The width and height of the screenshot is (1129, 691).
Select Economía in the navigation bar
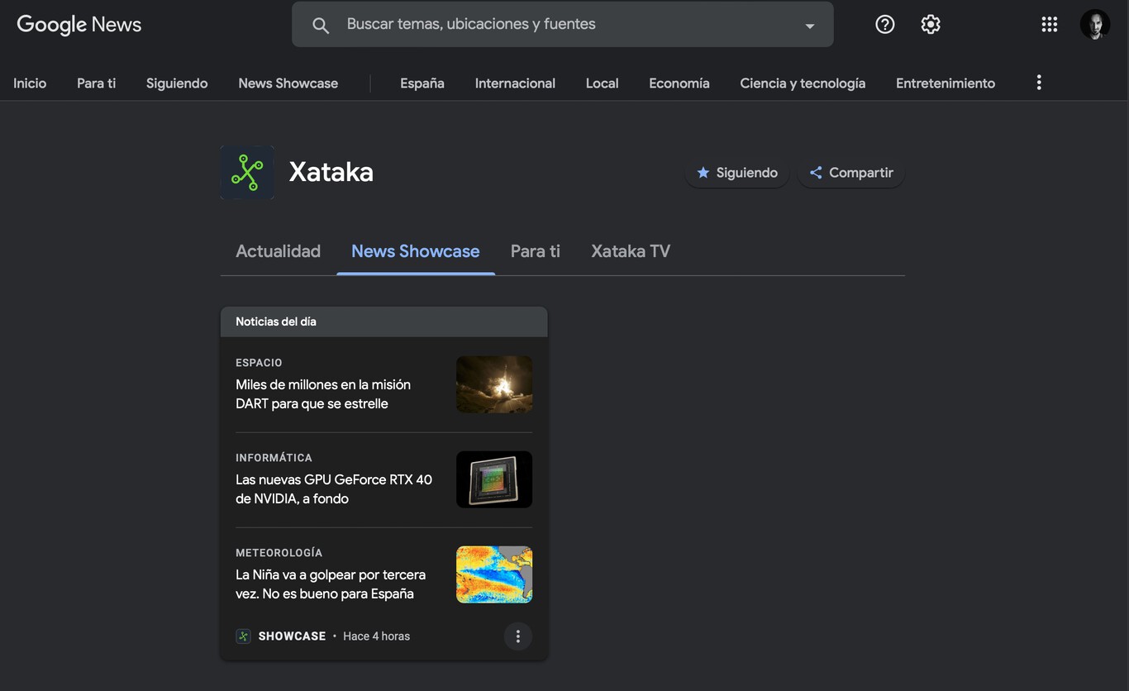click(679, 83)
